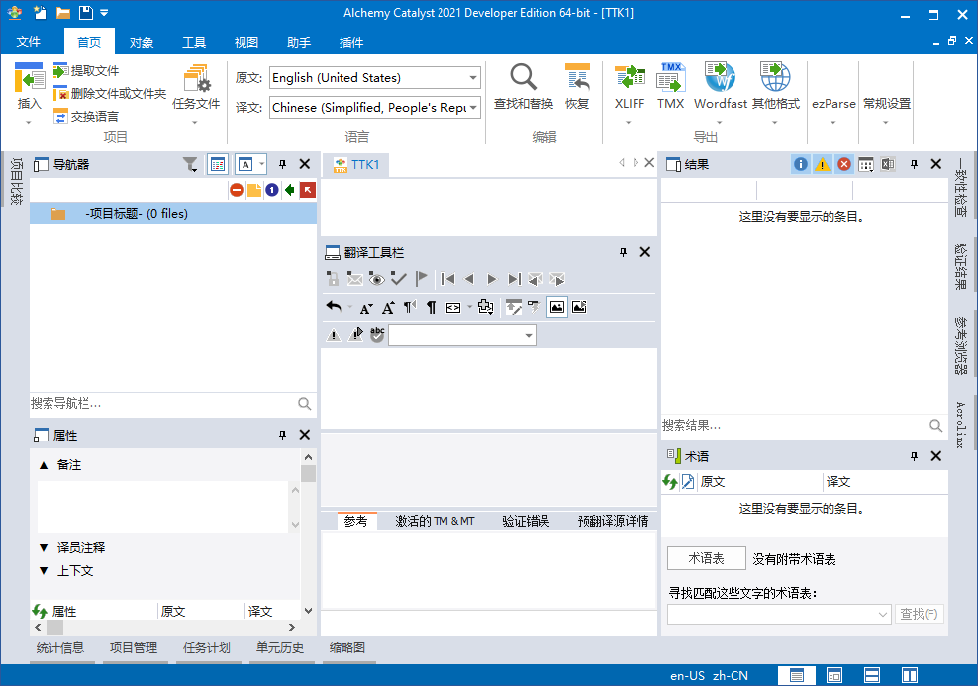Open the 原文 source language dropdown
Image resolution: width=978 pixels, height=686 pixels.
click(473, 78)
